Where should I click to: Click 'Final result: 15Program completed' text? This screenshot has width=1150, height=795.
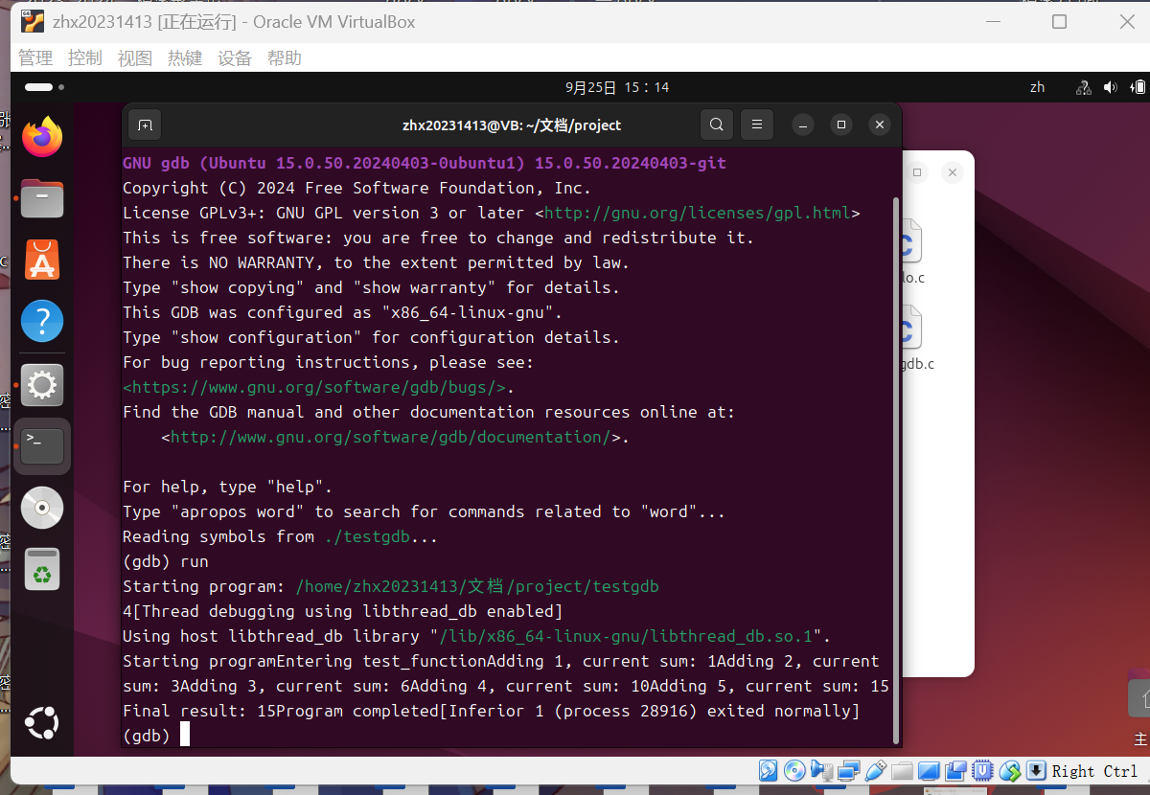point(282,711)
